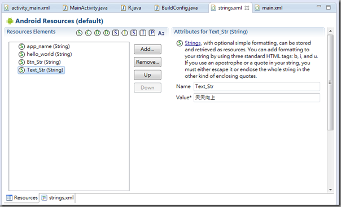
Task: Move the selected element Up
Action: tap(147, 74)
